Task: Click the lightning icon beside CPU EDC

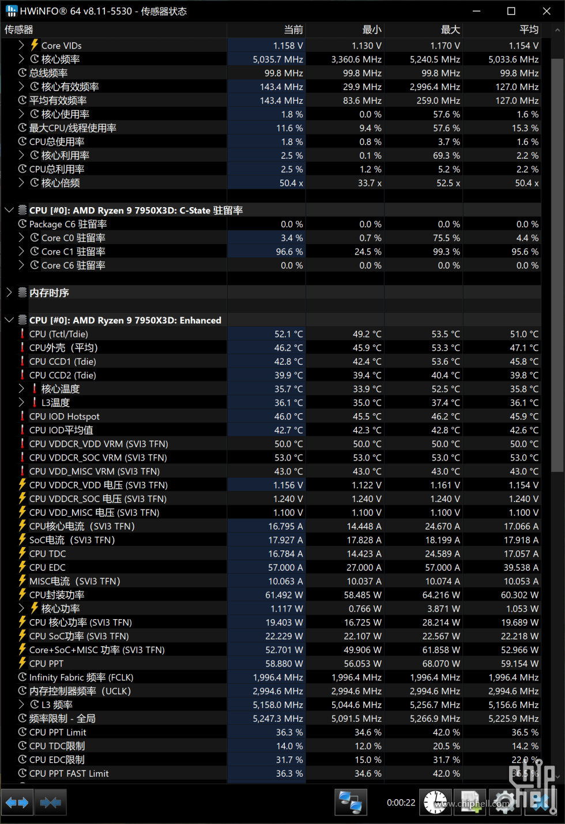Action: 22,568
